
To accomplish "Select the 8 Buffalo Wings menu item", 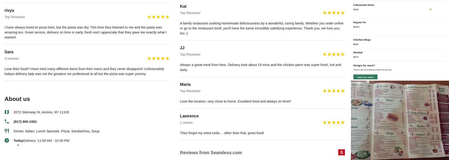I will coord(362,40).
